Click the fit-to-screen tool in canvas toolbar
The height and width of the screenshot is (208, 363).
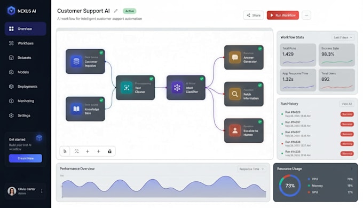point(77,151)
